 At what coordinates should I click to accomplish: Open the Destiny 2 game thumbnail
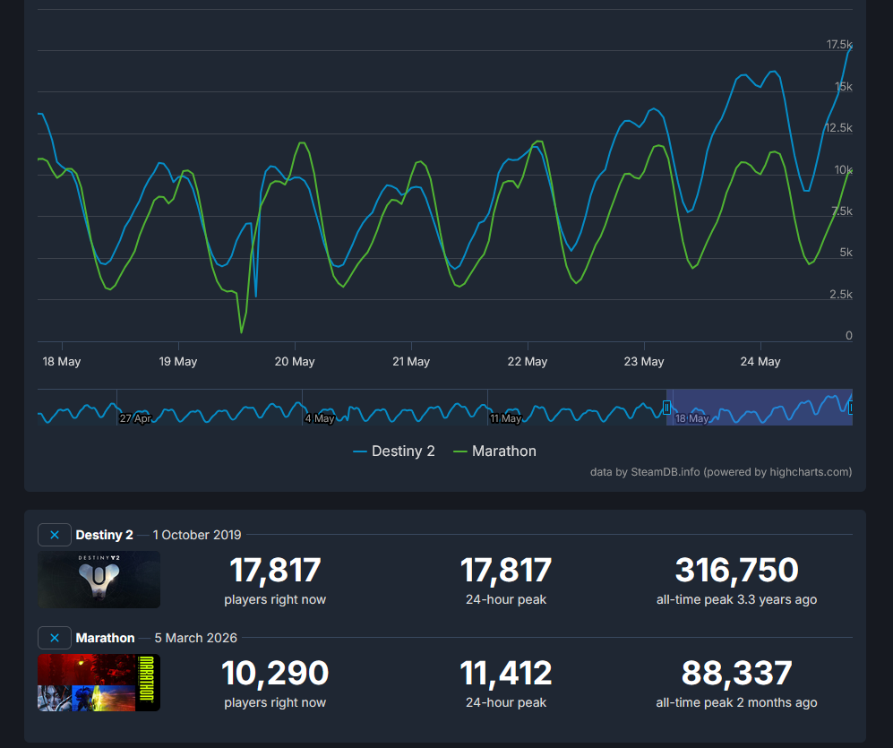pos(99,580)
